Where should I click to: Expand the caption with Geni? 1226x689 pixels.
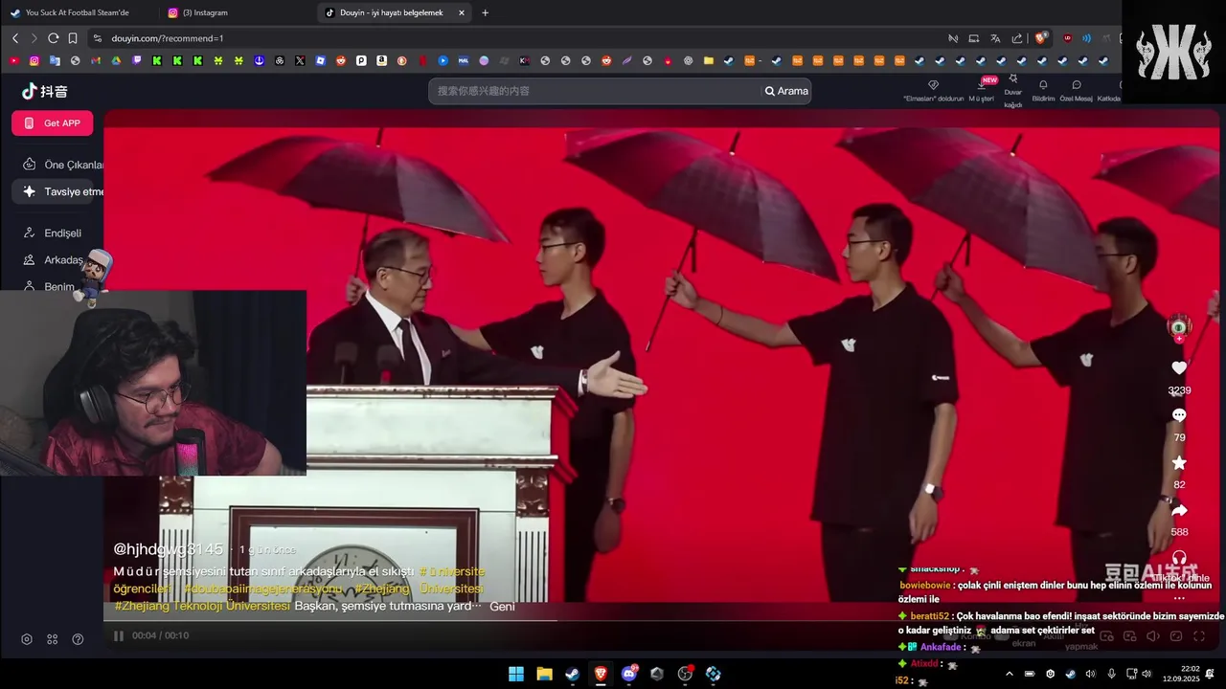(502, 607)
